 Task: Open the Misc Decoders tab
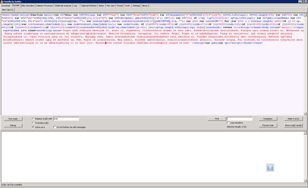28,6
